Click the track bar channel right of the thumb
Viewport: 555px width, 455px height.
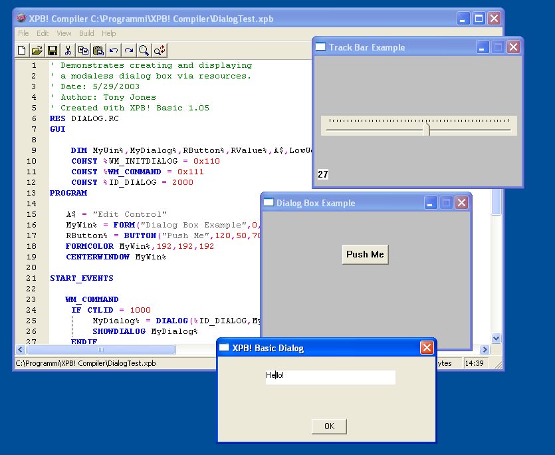click(471, 130)
